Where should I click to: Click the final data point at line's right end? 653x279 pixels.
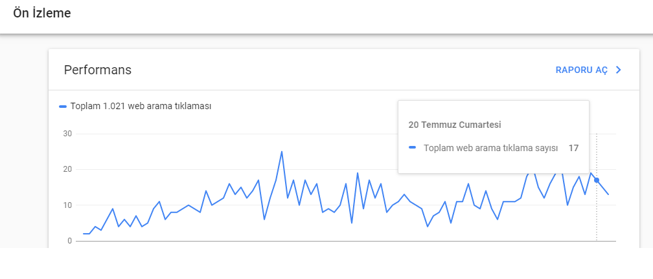coord(608,194)
